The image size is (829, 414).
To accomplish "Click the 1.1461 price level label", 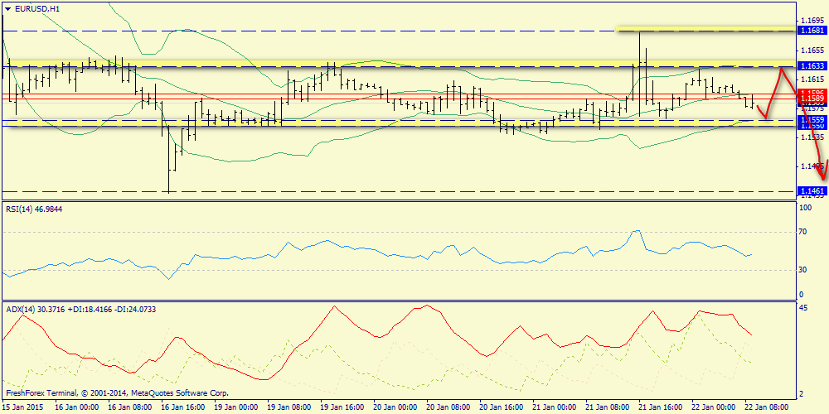I will click(812, 190).
